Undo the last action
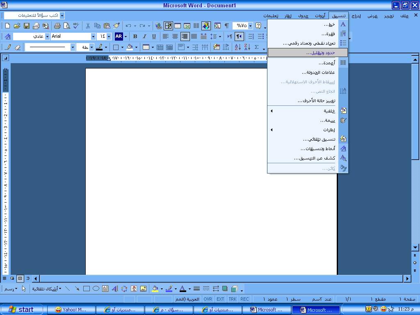The height and width of the screenshot is (315, 420). click(x=128, y=26)
